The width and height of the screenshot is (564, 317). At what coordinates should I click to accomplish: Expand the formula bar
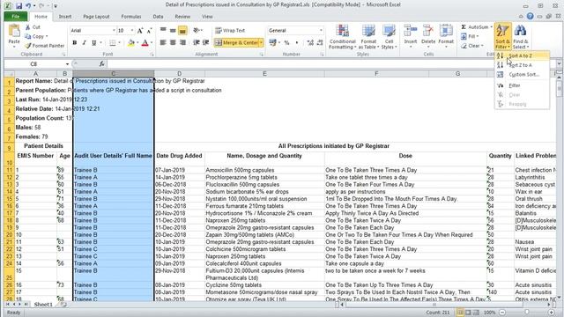[559, 64]
